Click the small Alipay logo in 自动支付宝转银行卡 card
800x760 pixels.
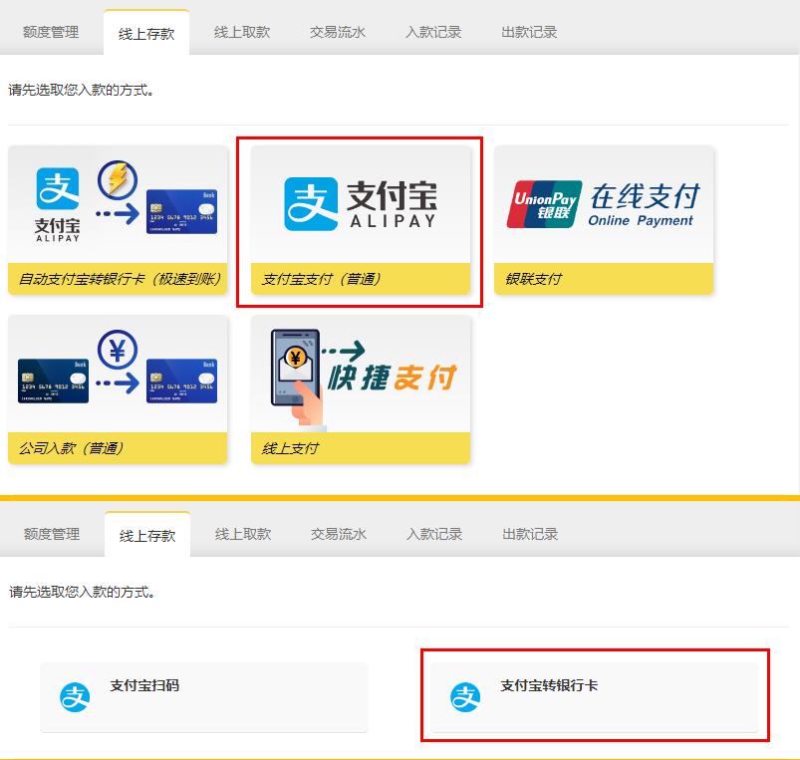[x=58, y=197]
